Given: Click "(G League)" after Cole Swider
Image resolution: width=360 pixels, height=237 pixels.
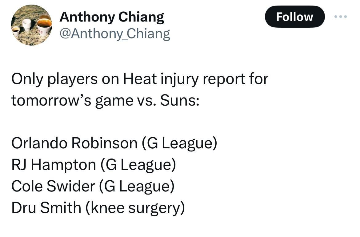Looking at the screenshot, I should tap(137, 186).
